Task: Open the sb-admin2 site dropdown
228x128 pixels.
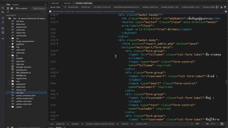Action: tap(23, 9)
